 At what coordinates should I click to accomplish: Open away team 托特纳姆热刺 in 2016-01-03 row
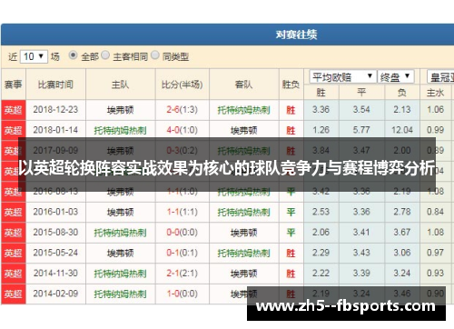(243, 212)
